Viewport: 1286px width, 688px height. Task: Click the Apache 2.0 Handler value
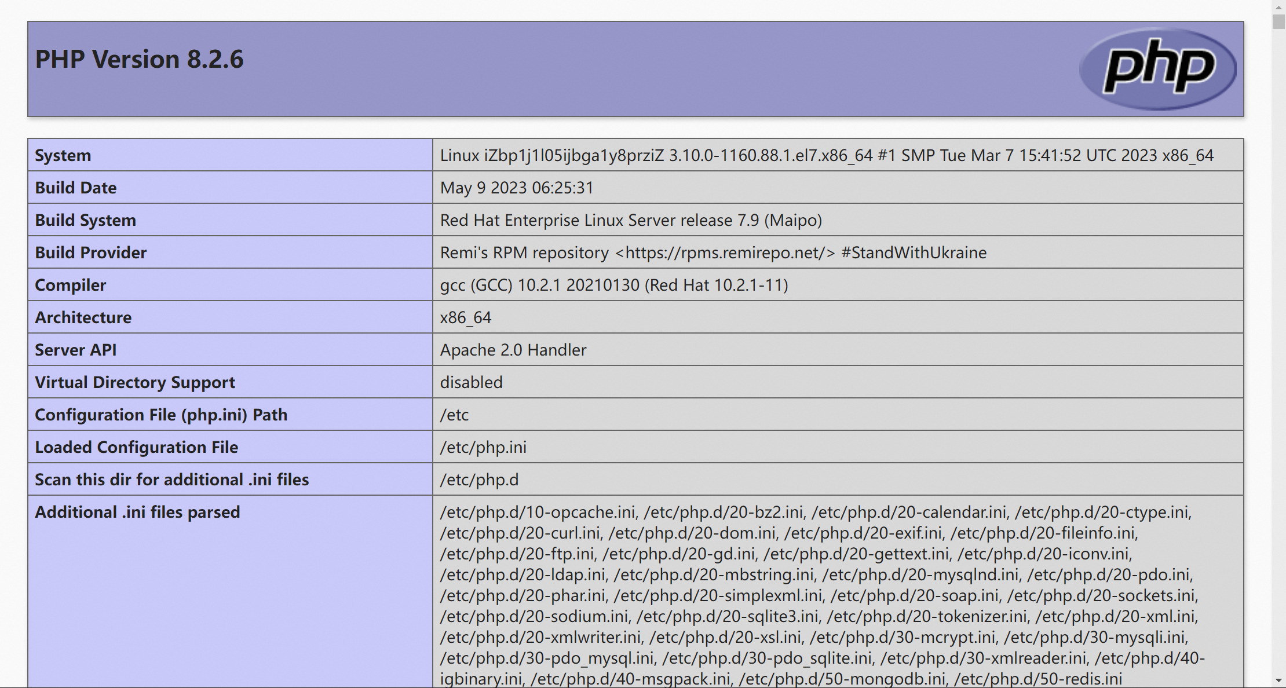coord(513,350)
